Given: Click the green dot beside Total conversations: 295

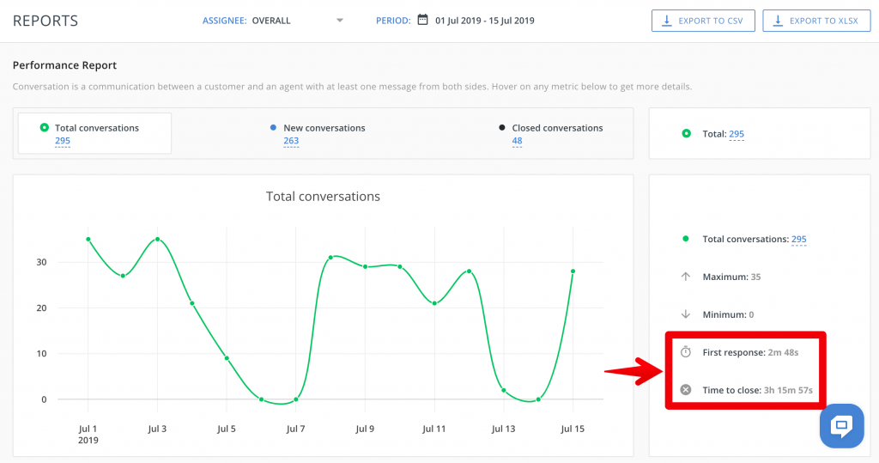Looking at the screenshot, I should tap(686, 239).
